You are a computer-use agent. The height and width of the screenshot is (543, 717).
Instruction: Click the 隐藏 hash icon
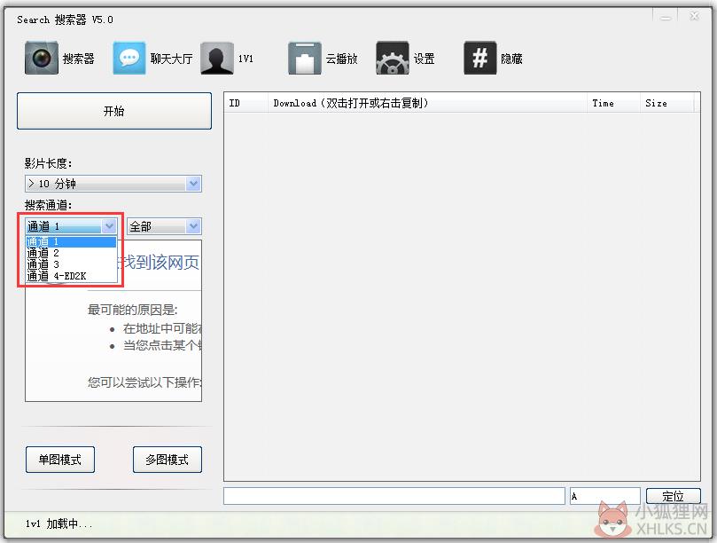480,58
